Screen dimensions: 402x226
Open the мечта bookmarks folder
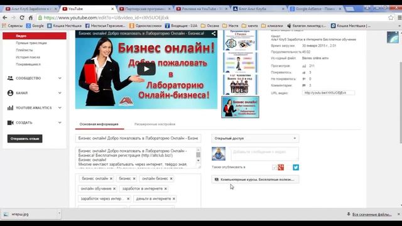coord(250,26)
